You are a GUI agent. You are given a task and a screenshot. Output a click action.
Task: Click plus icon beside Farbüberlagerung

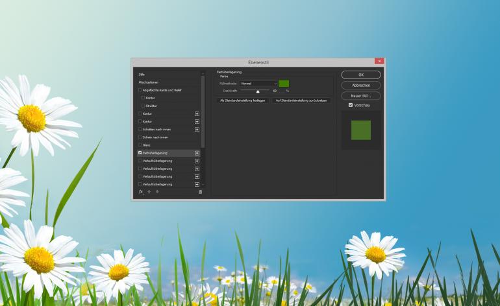pos(197,153)
